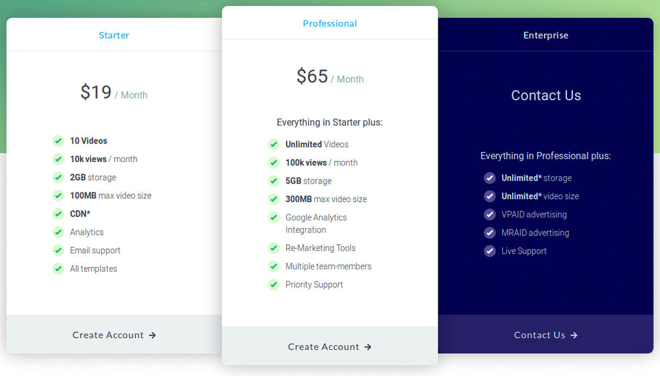Click the 'Email support' feature text
660x376 pixels.
click(95, 250)
